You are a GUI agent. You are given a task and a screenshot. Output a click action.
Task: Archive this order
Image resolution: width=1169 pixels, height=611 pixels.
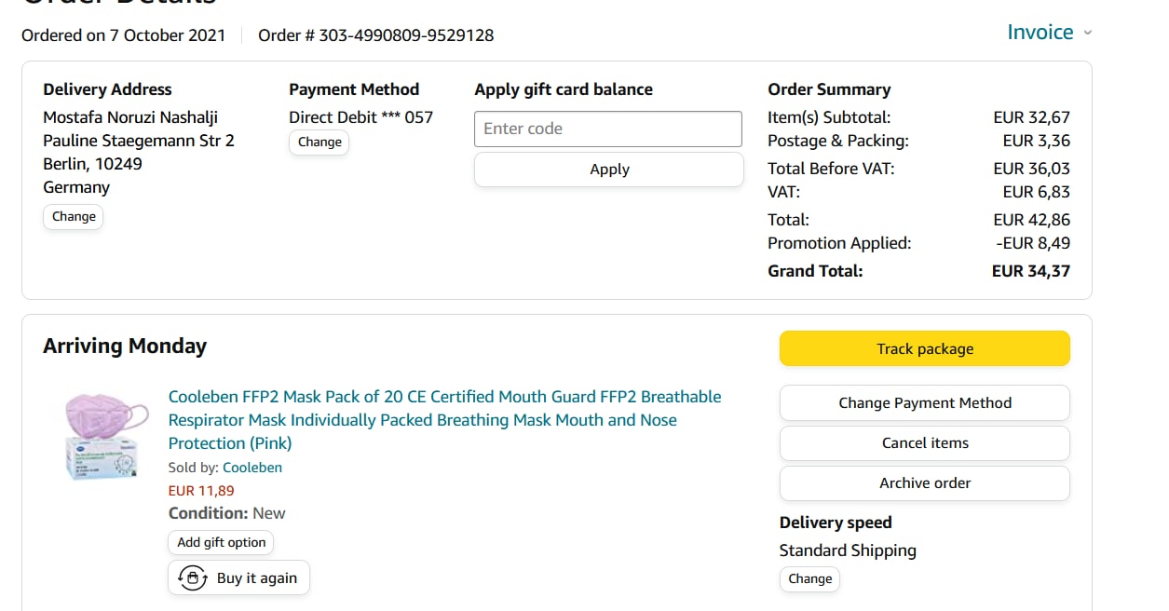pyautogui.click(x=924, y=483)
